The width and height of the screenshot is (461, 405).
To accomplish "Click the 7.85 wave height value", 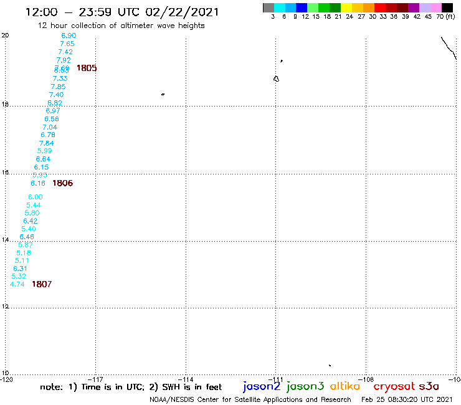I will click(58, 87).
